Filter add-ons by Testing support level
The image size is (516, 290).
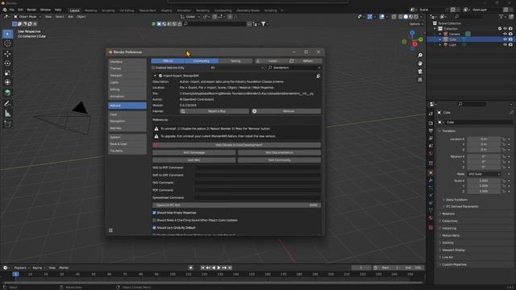pyautogui.click(x=235, y=61)
